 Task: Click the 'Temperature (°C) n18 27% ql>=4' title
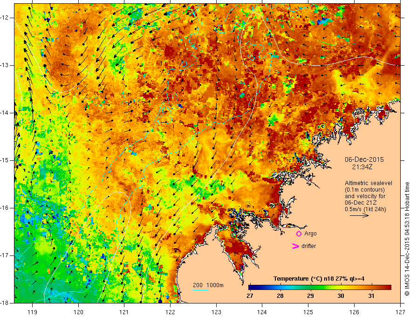tap(319, 279)
